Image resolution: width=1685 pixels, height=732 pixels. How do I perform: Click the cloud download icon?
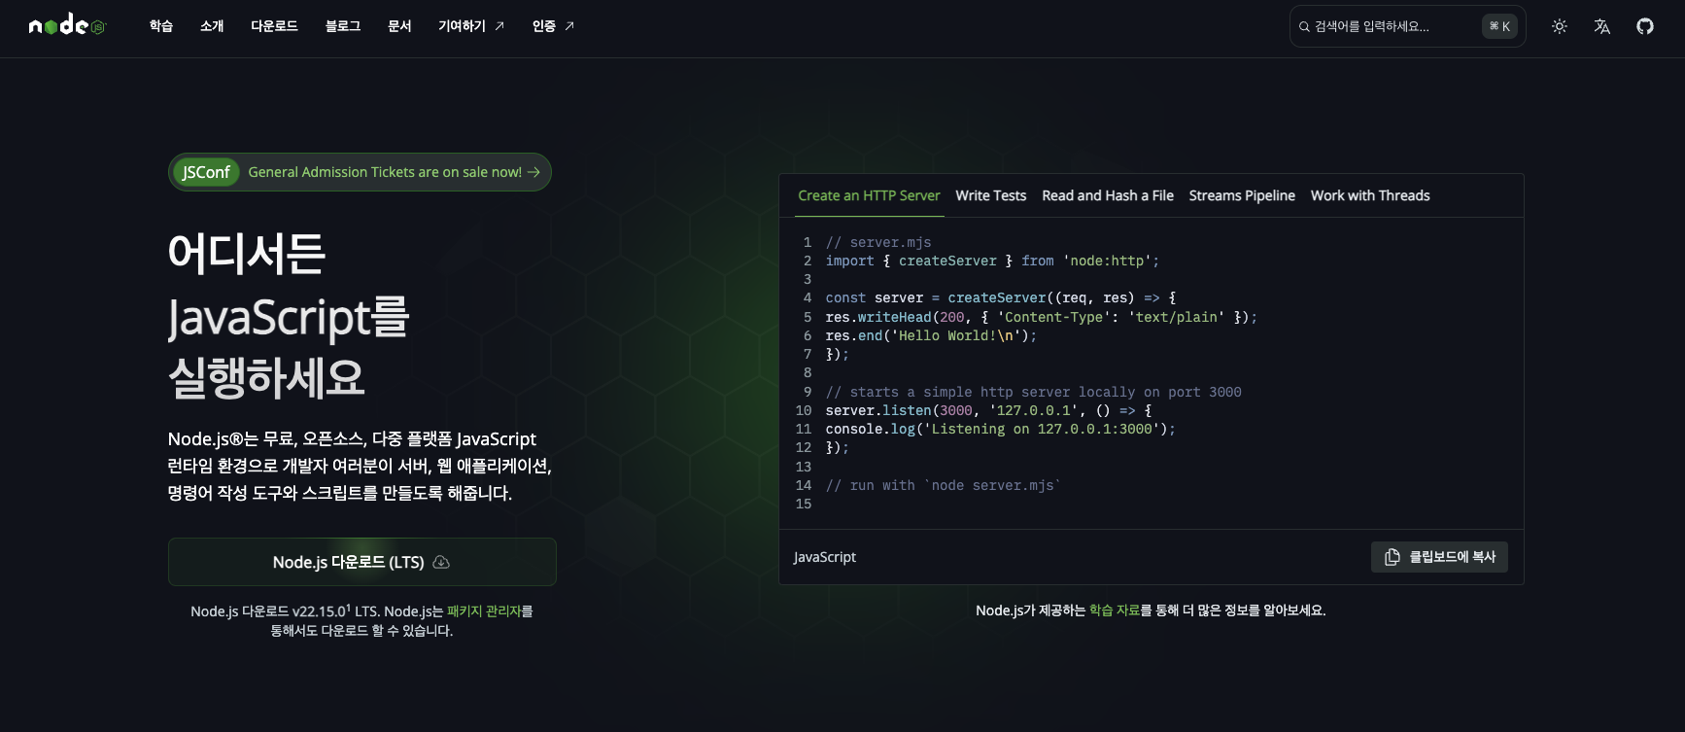[441, 562]
